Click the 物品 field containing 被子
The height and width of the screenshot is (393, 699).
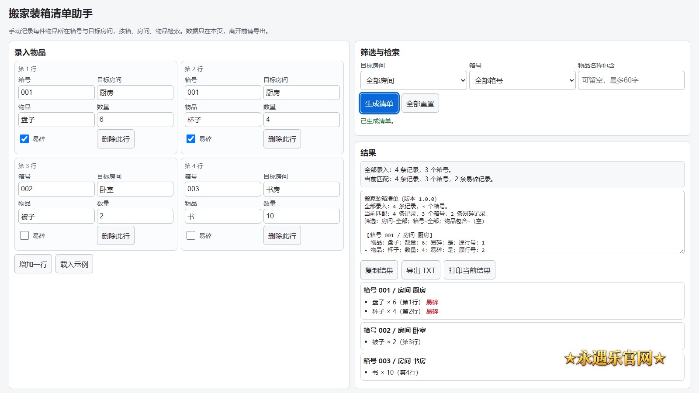click(56, 216)
